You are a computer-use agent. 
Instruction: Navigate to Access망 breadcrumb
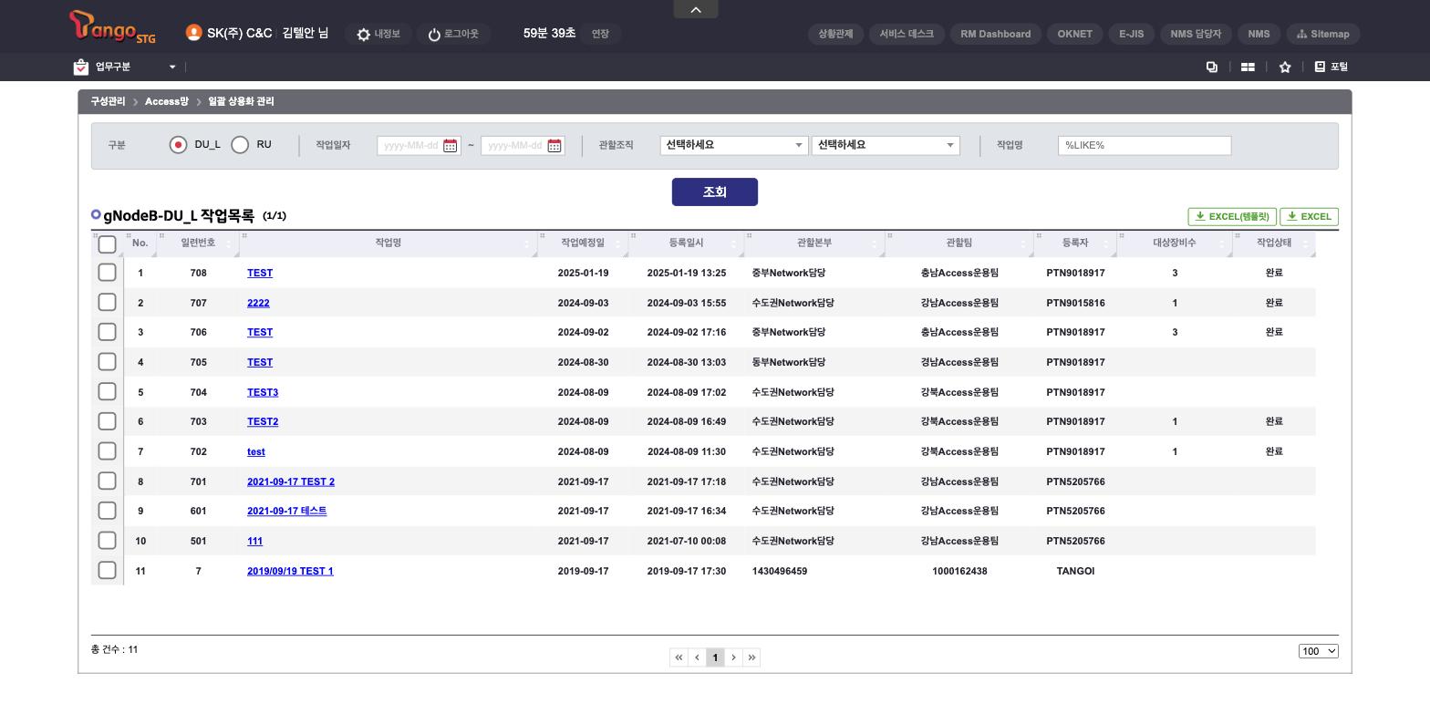coord(166,101)
